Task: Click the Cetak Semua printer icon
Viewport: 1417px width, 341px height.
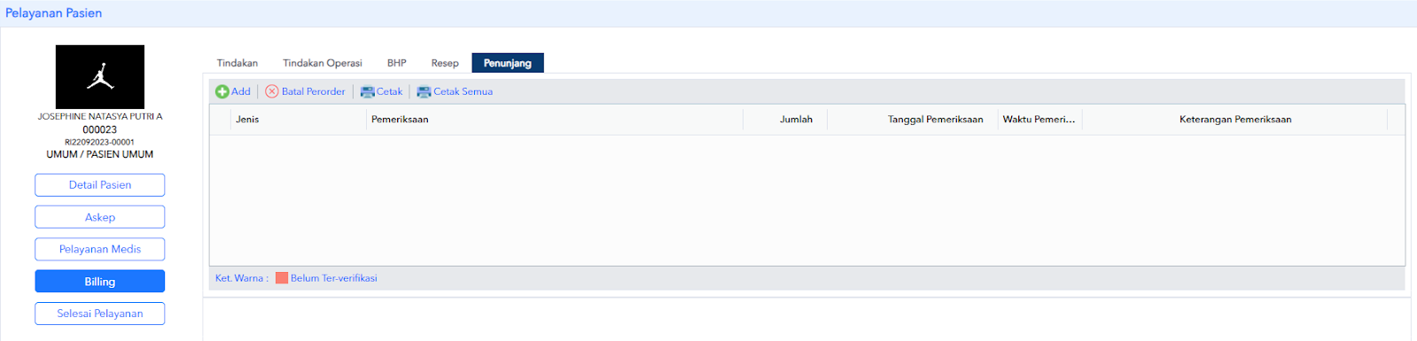Action: pyautogui.click(x=424, y=91)
